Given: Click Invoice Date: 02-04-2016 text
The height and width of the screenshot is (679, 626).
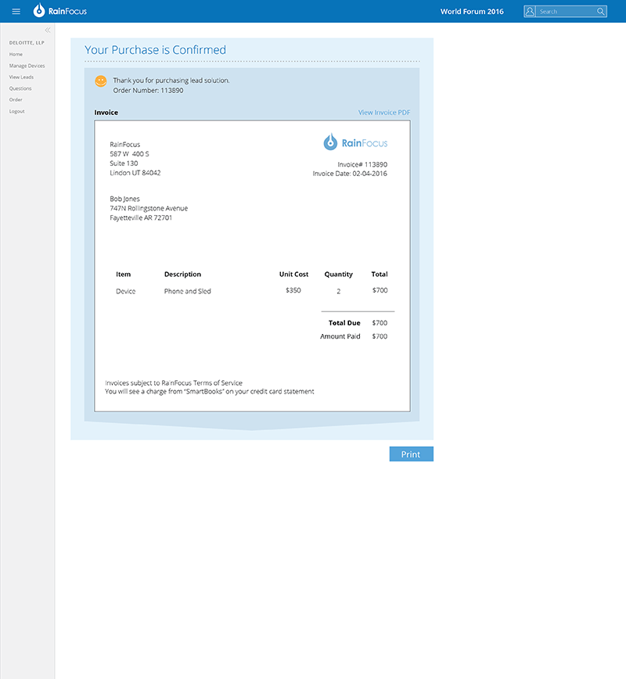Looking at the screenshot, I should click(350, 174).
